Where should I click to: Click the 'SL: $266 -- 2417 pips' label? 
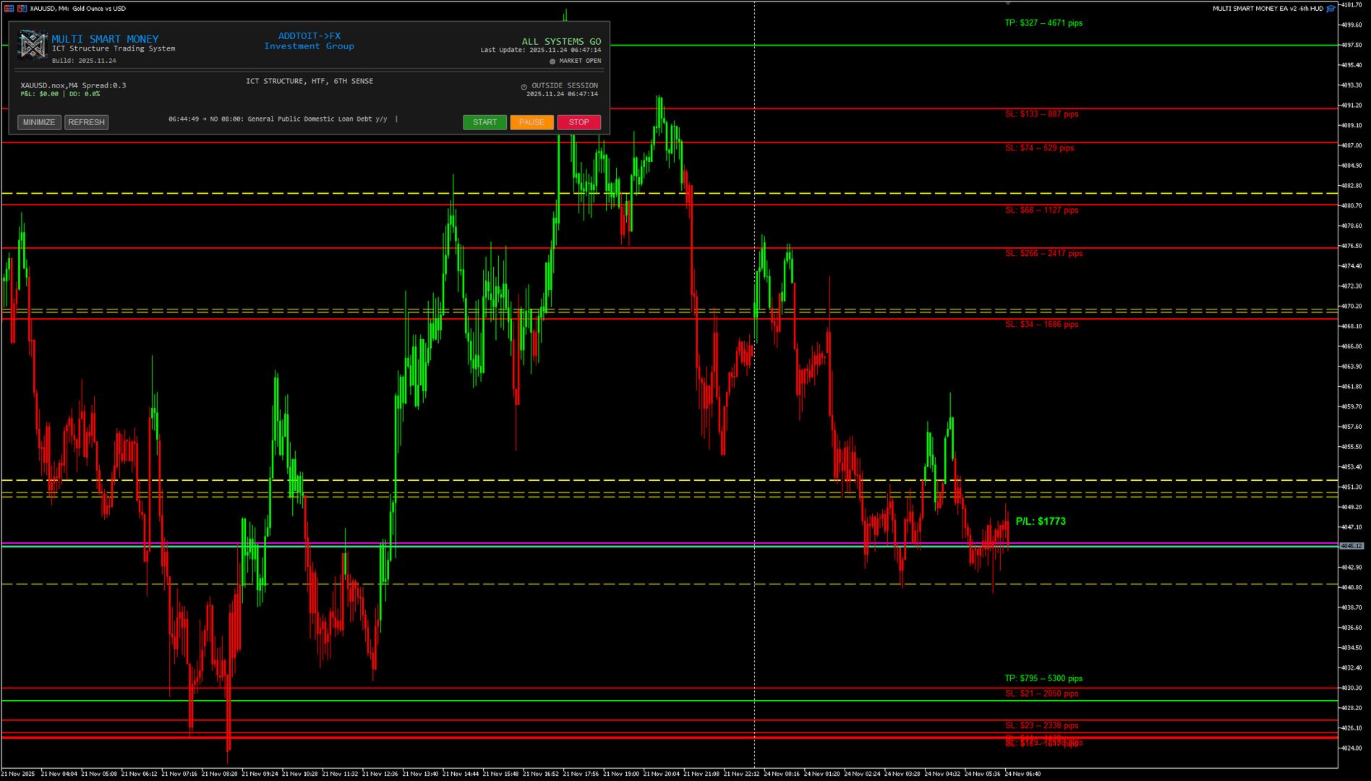[x=1043, y=254]
